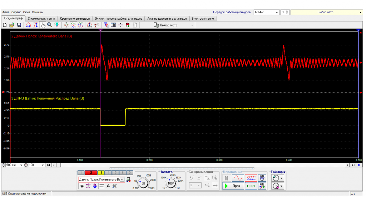
Task: Click the voltage range knob at 5В
Action: 143,183
